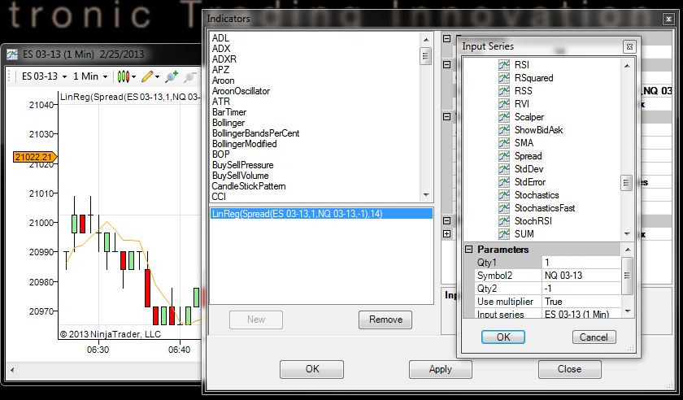Viewport: 683px width, 400px height.
Task: Select the applied LinReg(Spread...) indicator row
Action: [321, 214]
